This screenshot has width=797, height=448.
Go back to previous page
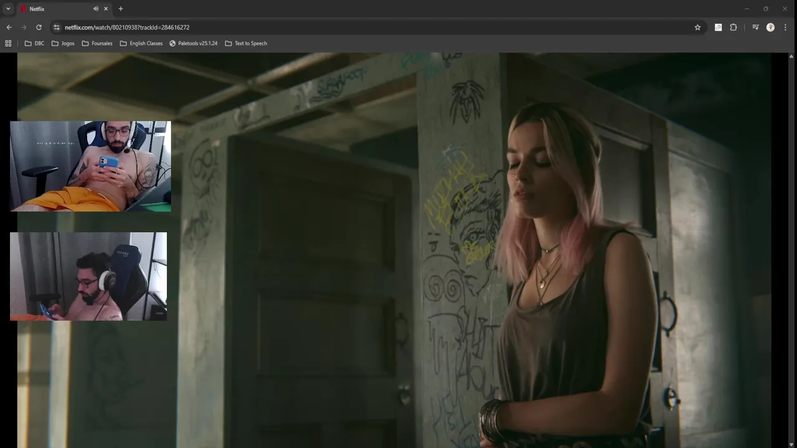9,27
